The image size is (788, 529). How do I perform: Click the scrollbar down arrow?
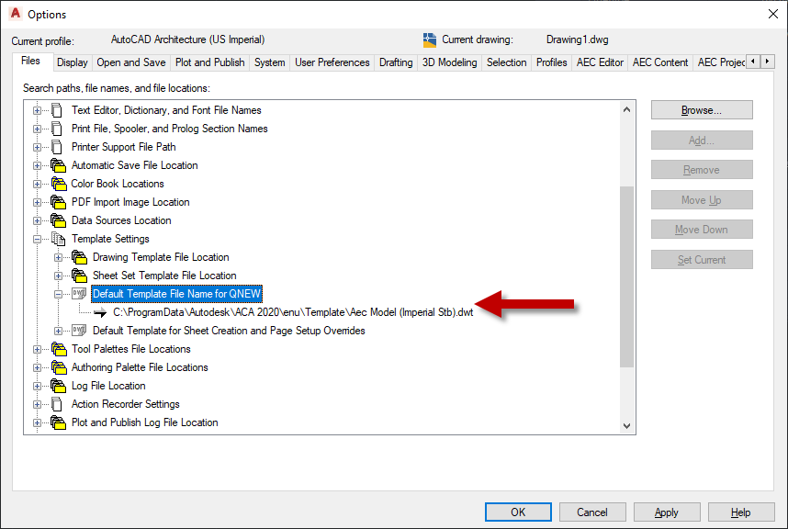tap(626, 425)
